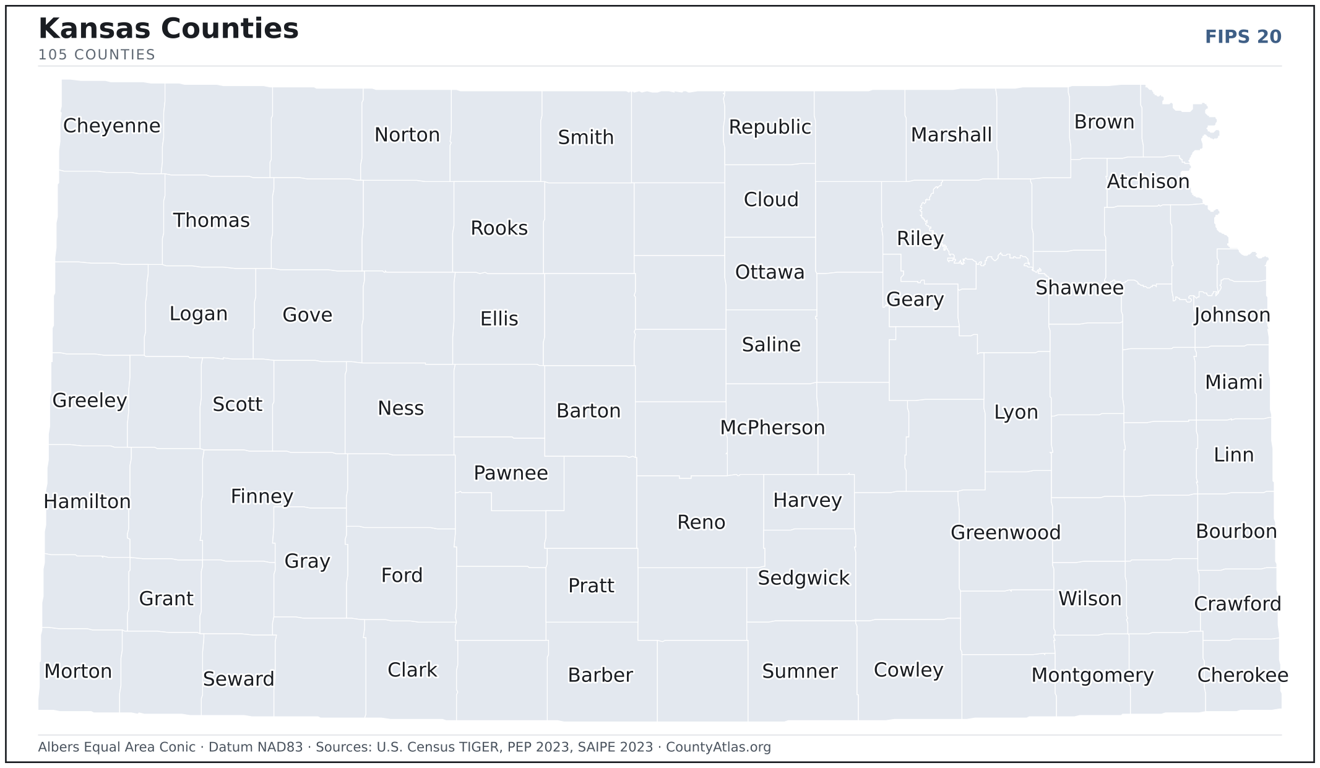1320x768 pixels.
Task: Select Shawnee county on the map
Action: click(x=1079, y=288)
